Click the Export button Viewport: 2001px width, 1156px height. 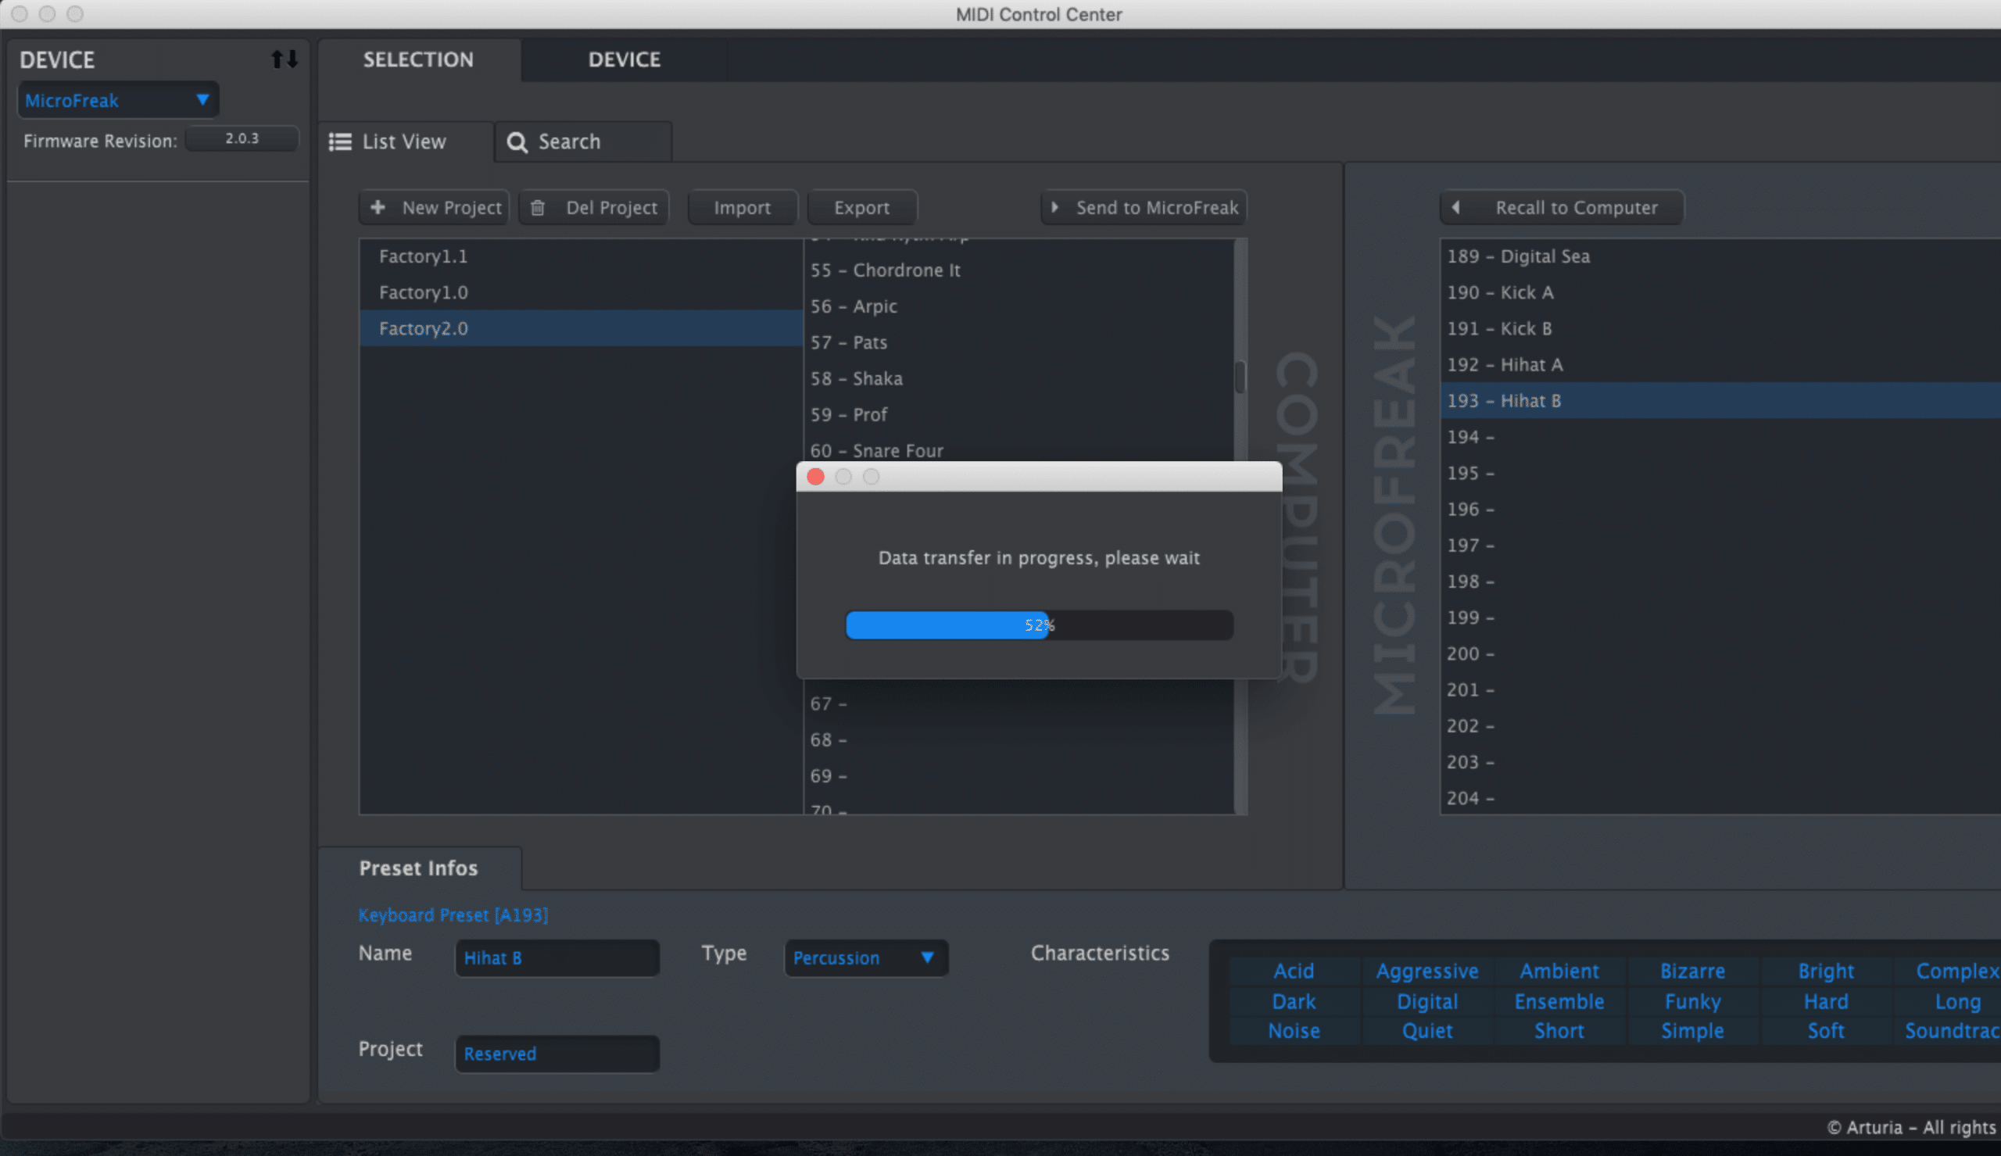[862, 207]
